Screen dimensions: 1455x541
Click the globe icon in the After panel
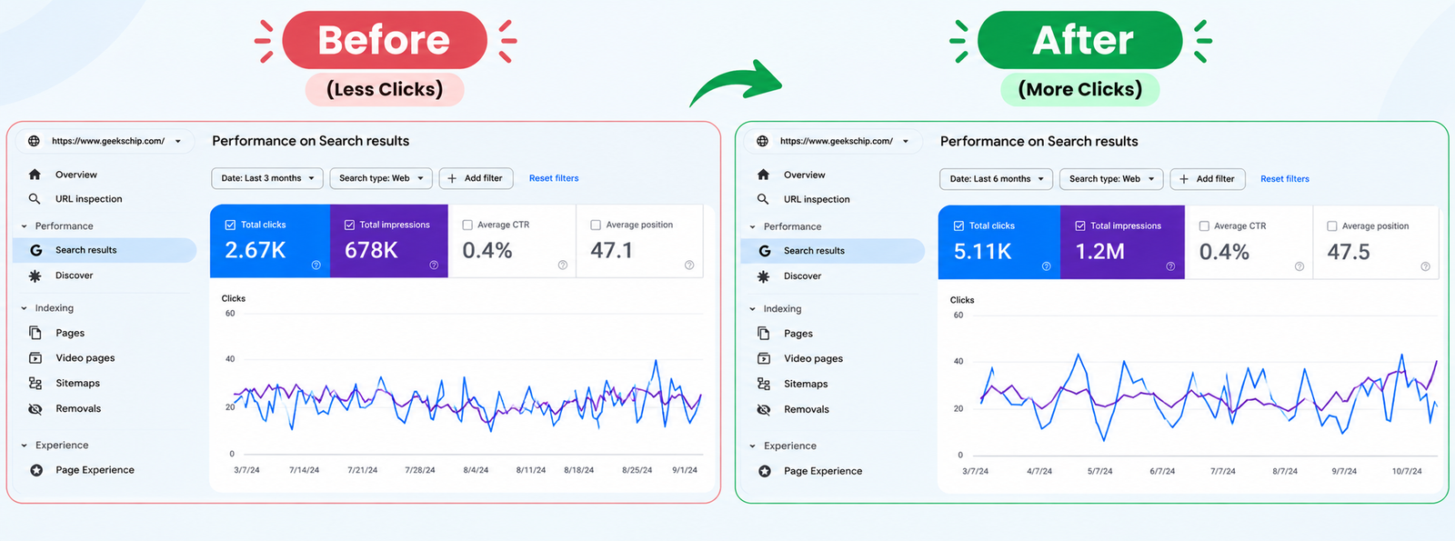tap(762, 141)
